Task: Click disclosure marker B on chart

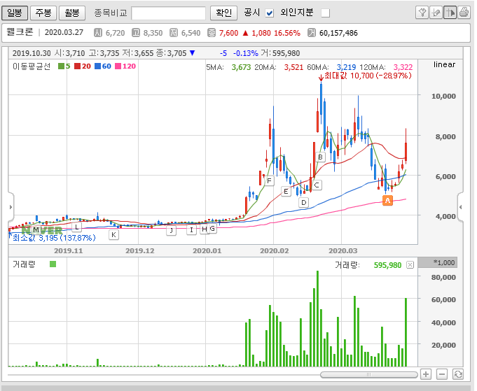Action: [320, 157]
